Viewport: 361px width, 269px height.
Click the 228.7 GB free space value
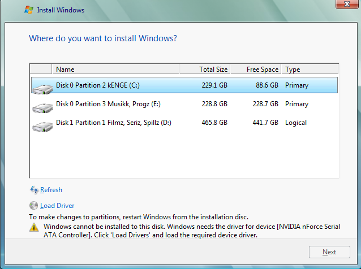point(265,104)
